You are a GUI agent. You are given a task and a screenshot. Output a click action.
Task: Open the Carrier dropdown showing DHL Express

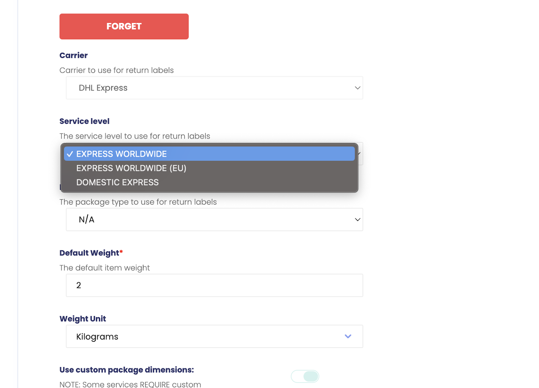tap(214, 88)
